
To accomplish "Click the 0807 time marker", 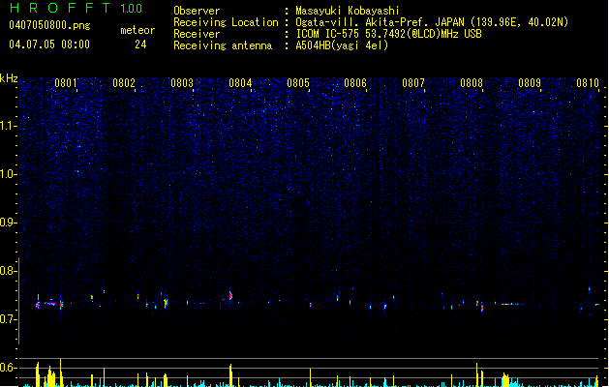I will click(413, 83).
